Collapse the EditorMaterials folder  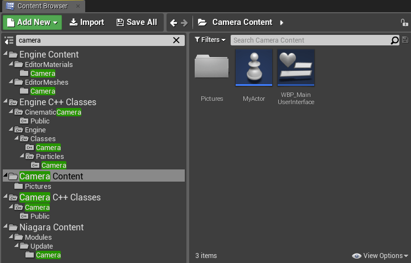11,64
